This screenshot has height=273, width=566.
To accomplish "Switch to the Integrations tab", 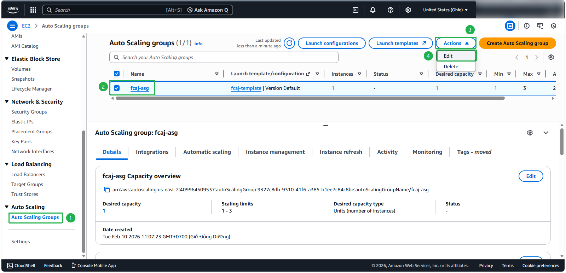I will pos(152,152).
